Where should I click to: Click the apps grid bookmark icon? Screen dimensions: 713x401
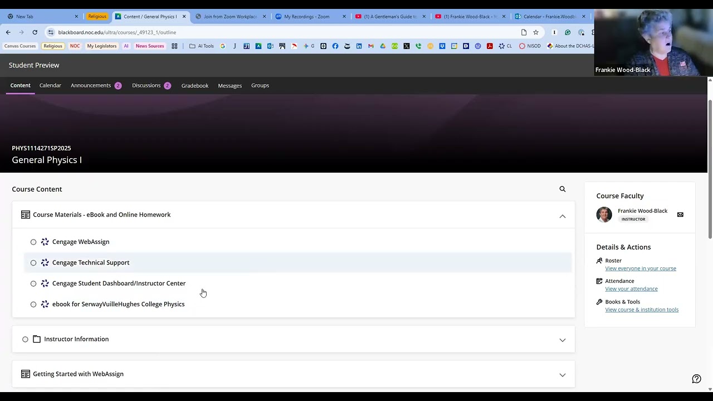[x=174, y=46]
